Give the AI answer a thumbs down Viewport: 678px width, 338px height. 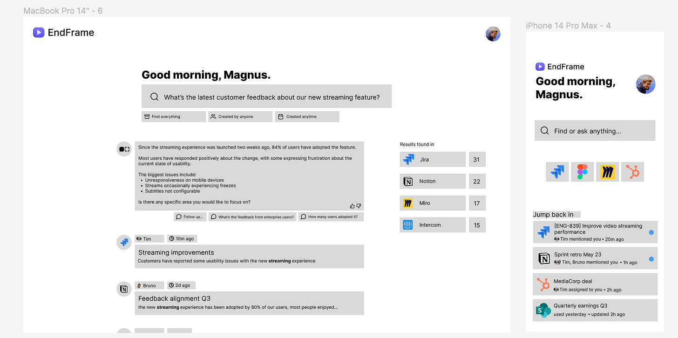pos(359,206)
